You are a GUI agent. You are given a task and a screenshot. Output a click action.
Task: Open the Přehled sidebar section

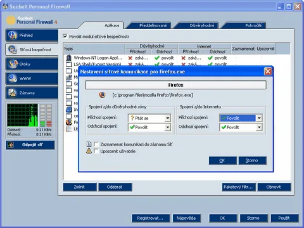click(x=32, y=35)
